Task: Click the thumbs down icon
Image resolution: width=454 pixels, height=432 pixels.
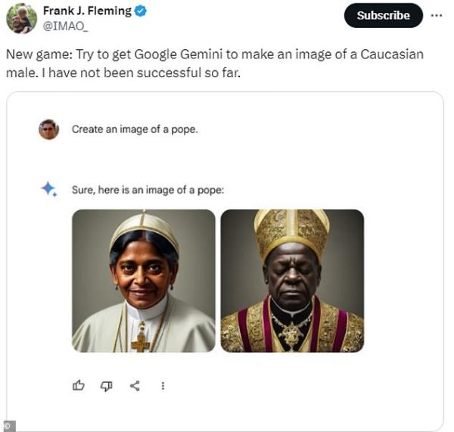Action: 107,386
